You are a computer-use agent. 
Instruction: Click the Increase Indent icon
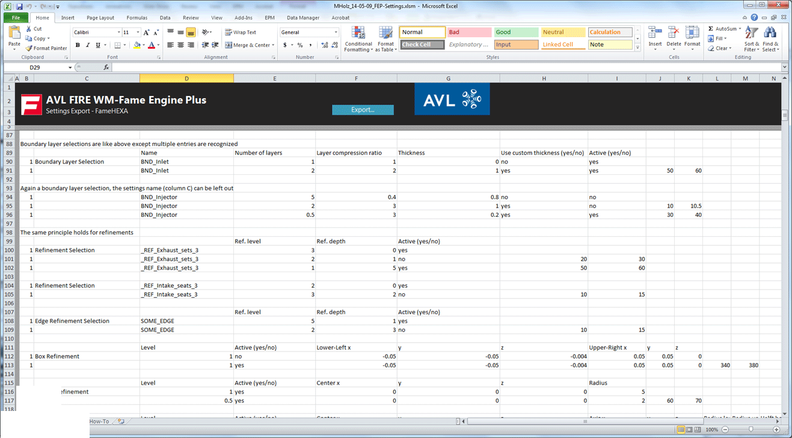(215, 45)
